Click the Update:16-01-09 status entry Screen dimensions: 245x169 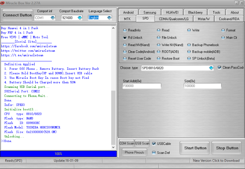pos(66,161)
